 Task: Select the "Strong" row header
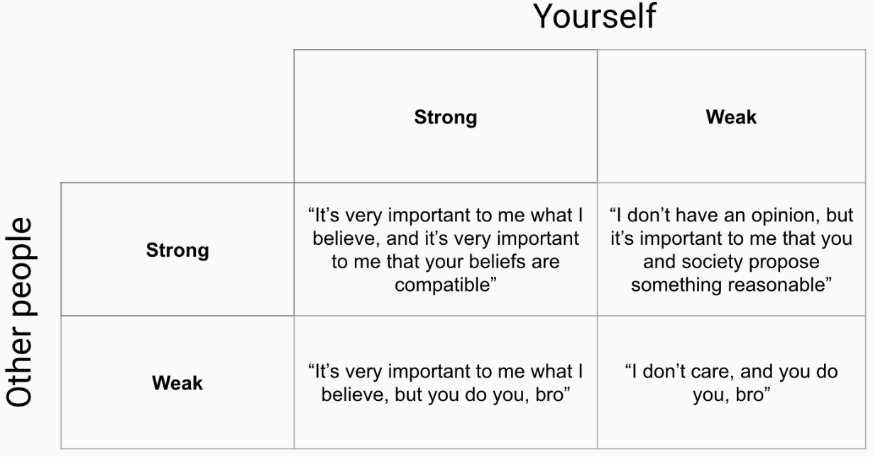pyautogui.click(x=177, y=250)
